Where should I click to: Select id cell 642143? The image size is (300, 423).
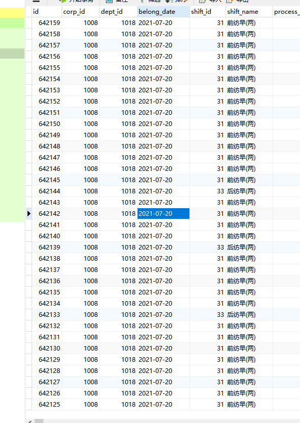click(x=47, y=203)
